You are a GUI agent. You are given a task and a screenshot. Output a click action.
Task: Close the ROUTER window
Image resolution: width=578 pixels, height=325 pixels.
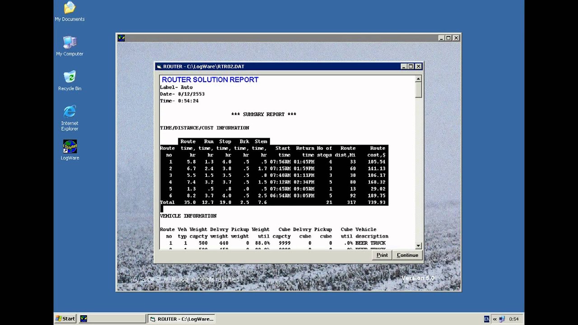(418, 66)
